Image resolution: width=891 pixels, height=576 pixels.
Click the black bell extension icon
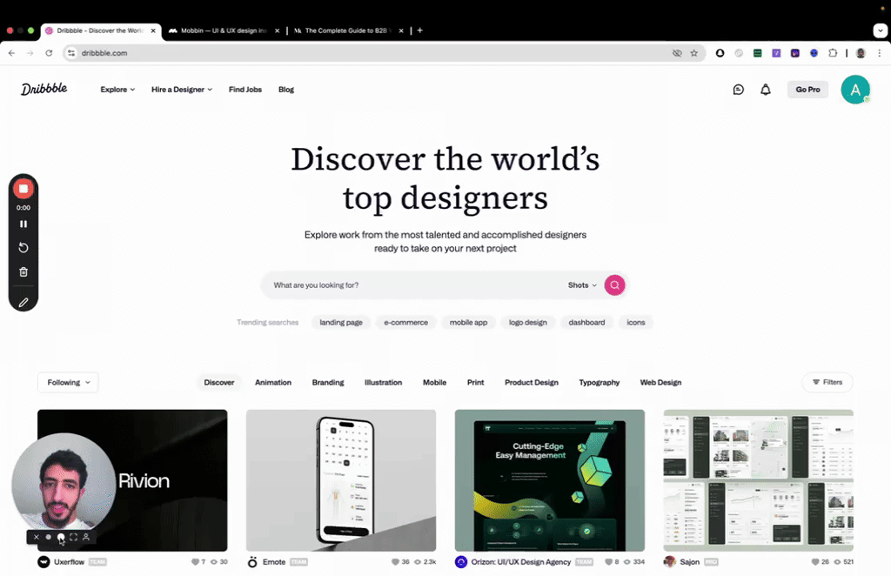click(720, 53)
